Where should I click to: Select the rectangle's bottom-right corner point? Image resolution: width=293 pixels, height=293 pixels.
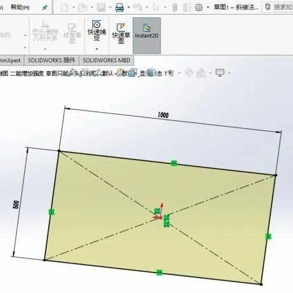261,284
